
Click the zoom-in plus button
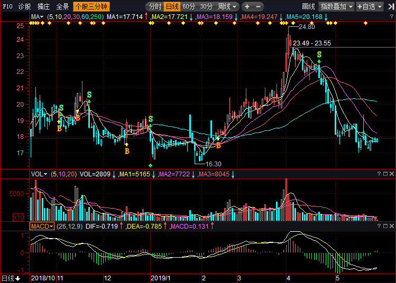[x=247, y=7]
